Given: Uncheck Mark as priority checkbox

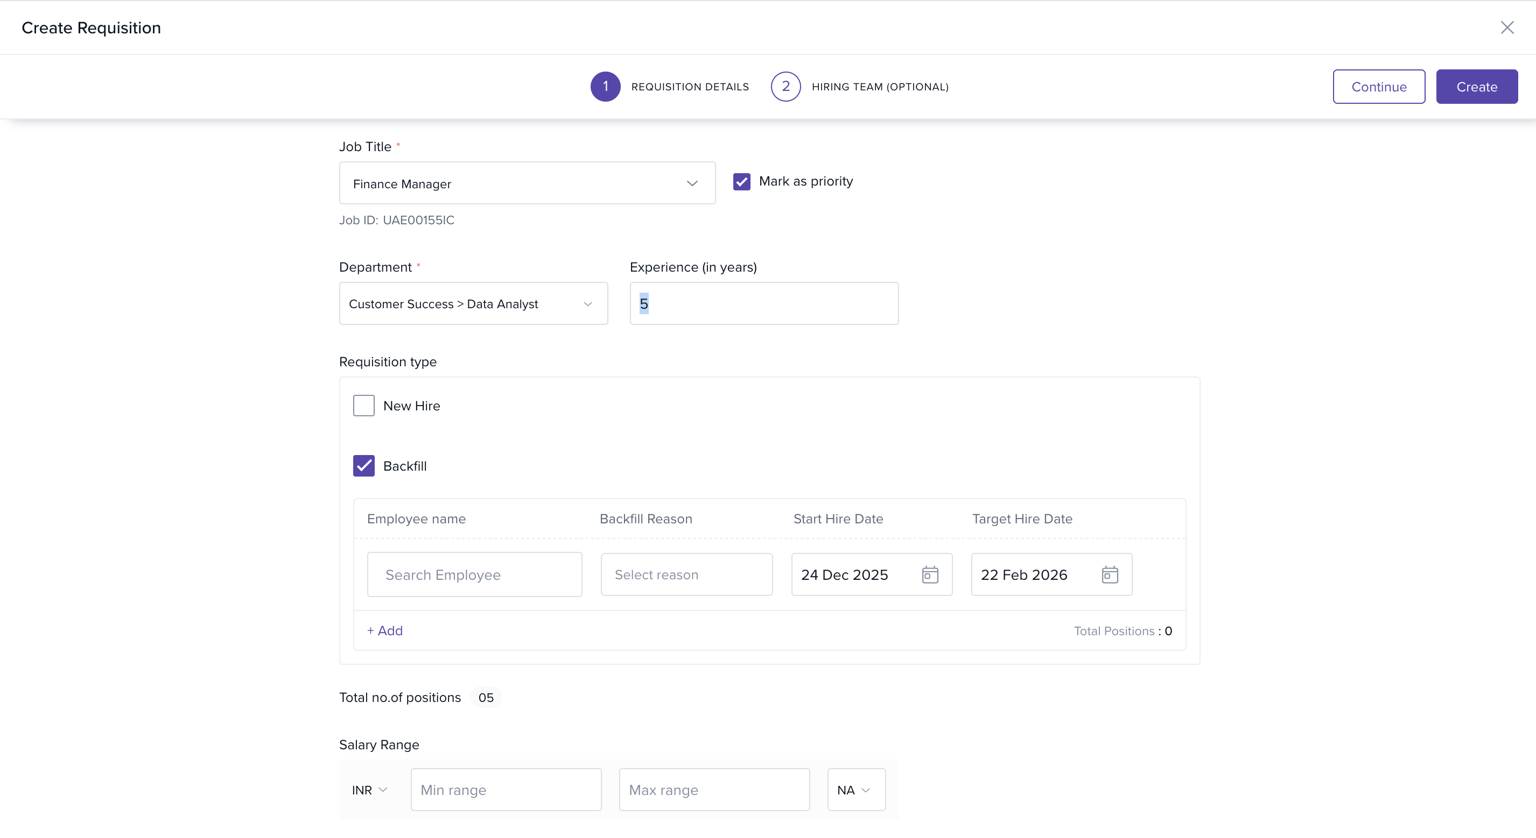Looking at the screenshot, I should coord(741,181).
